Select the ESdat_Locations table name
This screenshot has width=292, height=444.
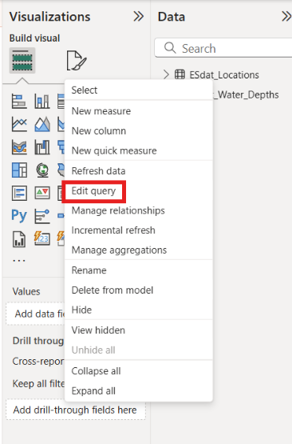coord(224,74)
